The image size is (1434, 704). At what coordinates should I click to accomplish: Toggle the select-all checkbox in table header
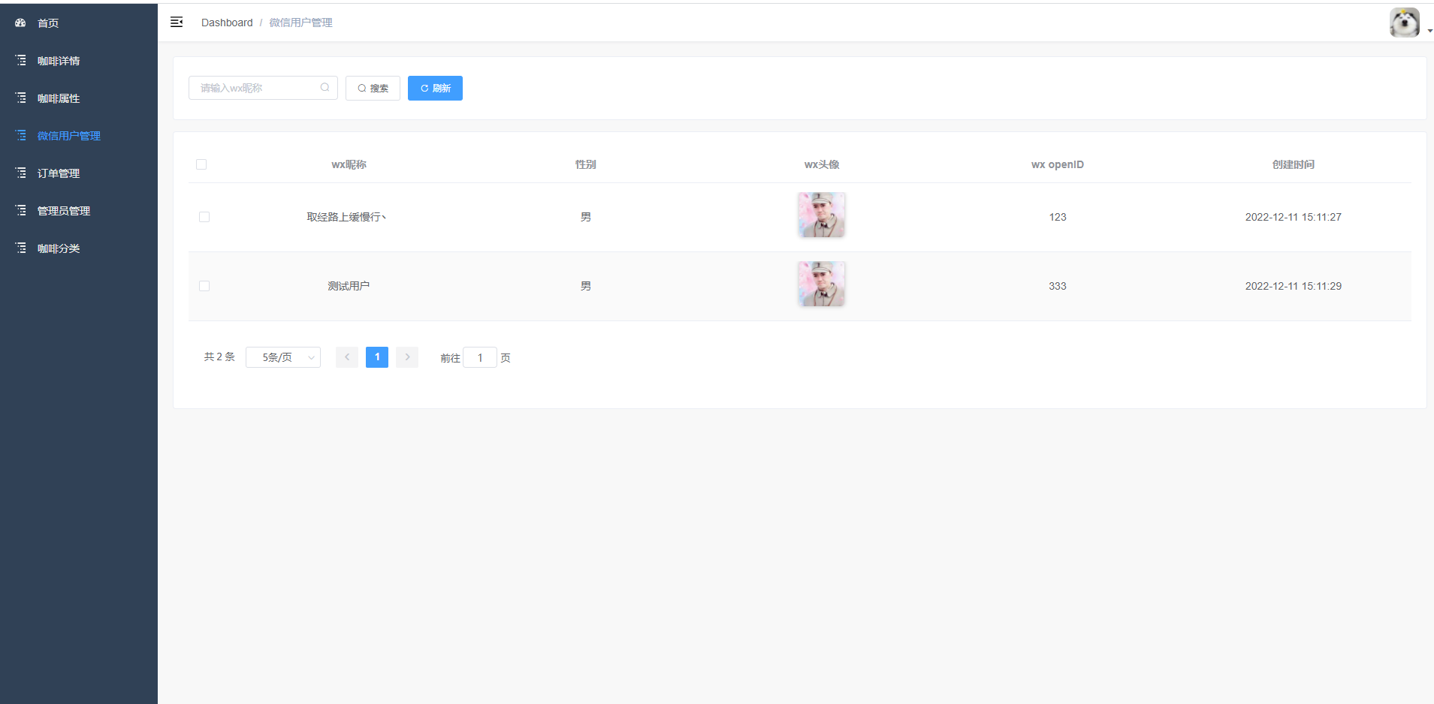(x=201, y=164)
